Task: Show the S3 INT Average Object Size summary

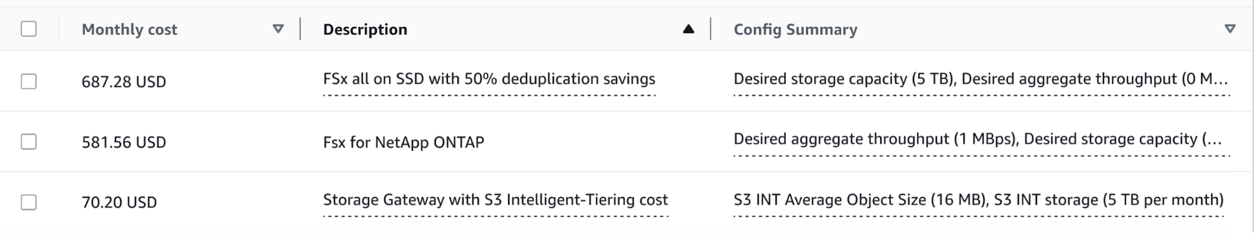Action: click(x=979, y=200)
